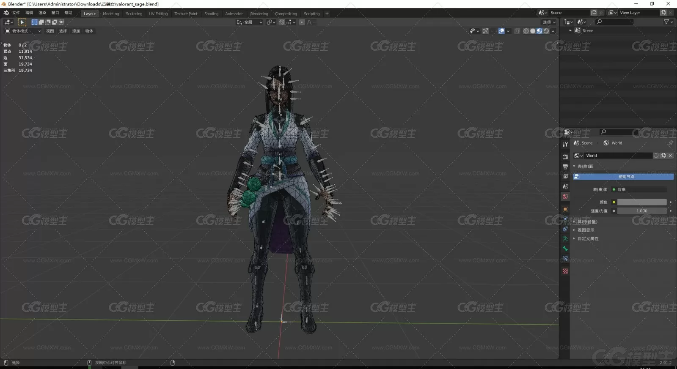
Task: Open the 添加 add menu in viewport header
Action: (76, 31)
